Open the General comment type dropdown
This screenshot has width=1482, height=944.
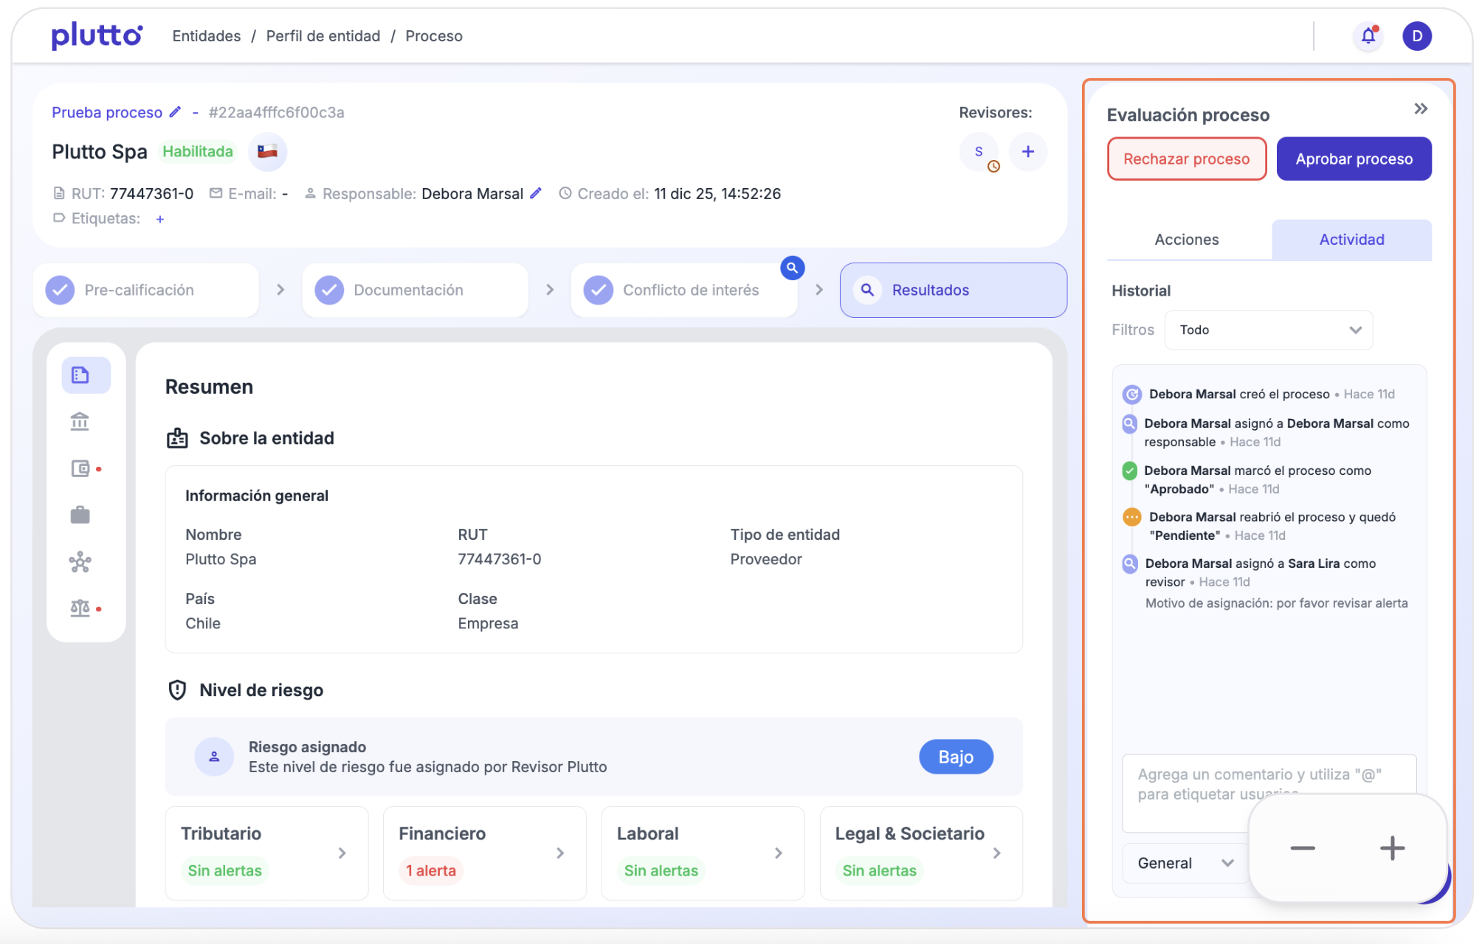[1184, 863]
